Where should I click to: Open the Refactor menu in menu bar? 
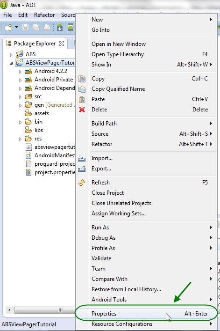[x=44, y=15]
